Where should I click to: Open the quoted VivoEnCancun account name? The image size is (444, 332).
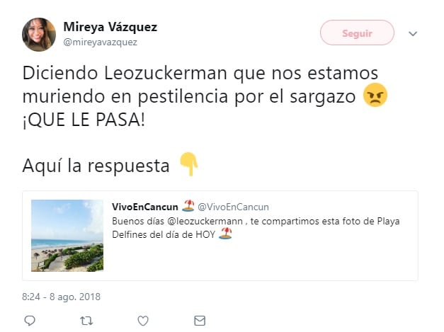click(x=145, y=207)
